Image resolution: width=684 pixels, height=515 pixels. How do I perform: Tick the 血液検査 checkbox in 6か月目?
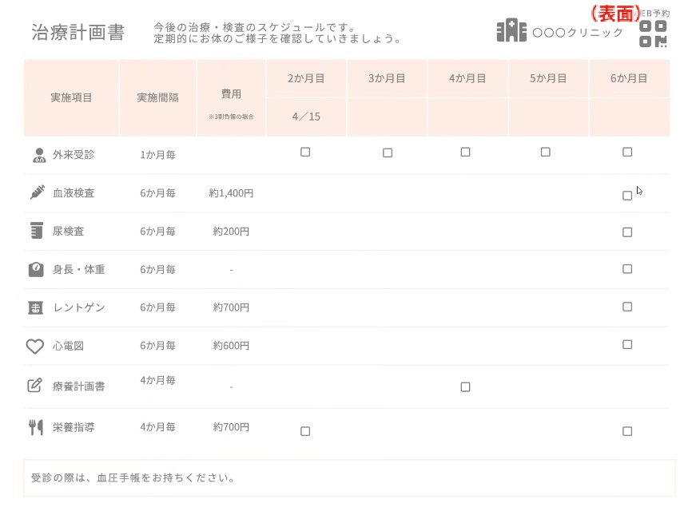(627, 196)
